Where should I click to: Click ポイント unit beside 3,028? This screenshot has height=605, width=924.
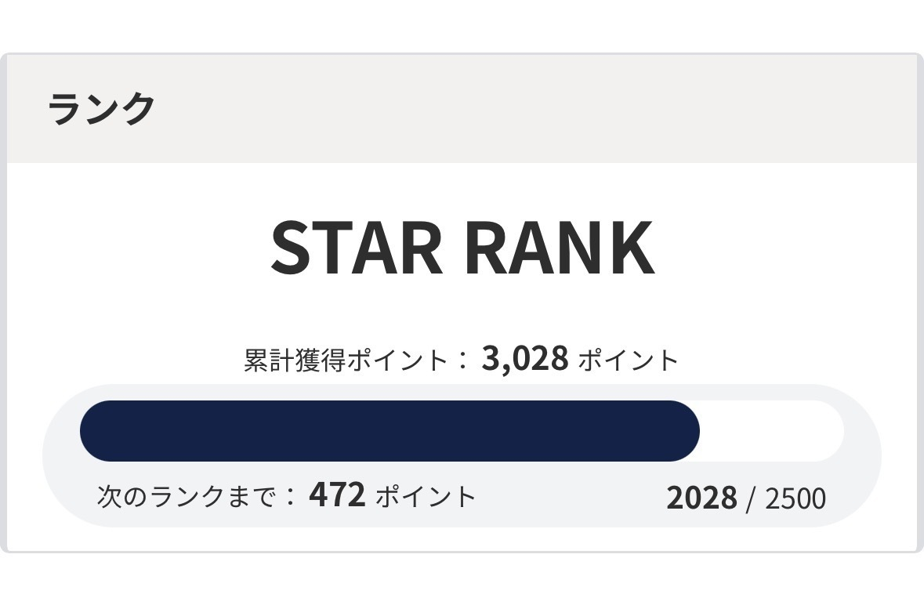[628, 360]
